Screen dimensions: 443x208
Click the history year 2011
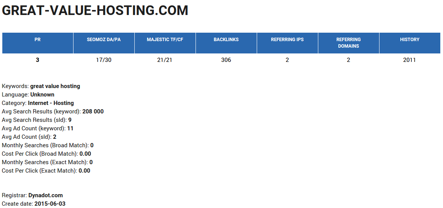click(410, 60)
